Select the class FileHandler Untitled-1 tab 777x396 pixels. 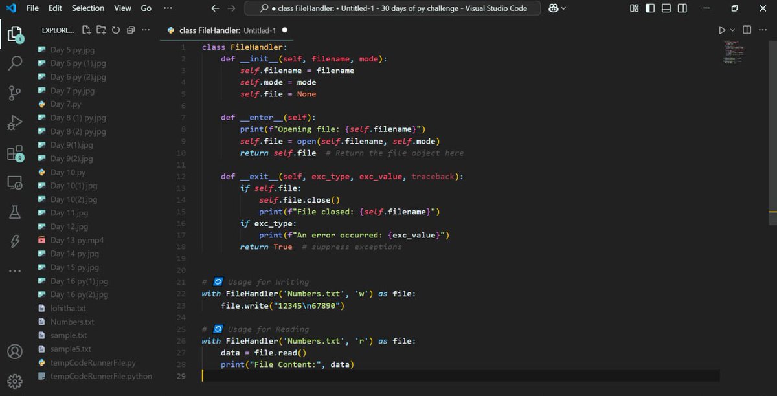point(227,30)
